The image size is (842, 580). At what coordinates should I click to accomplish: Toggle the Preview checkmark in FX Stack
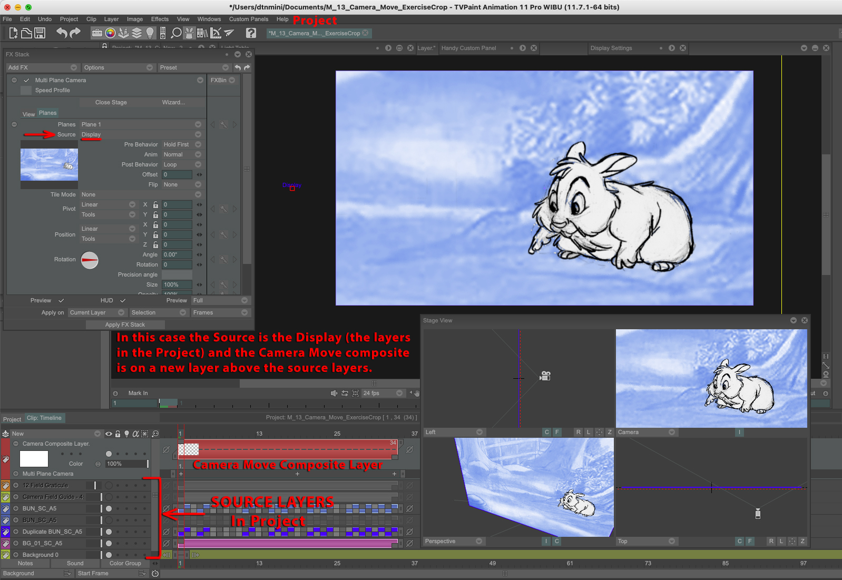pos(61,300)
